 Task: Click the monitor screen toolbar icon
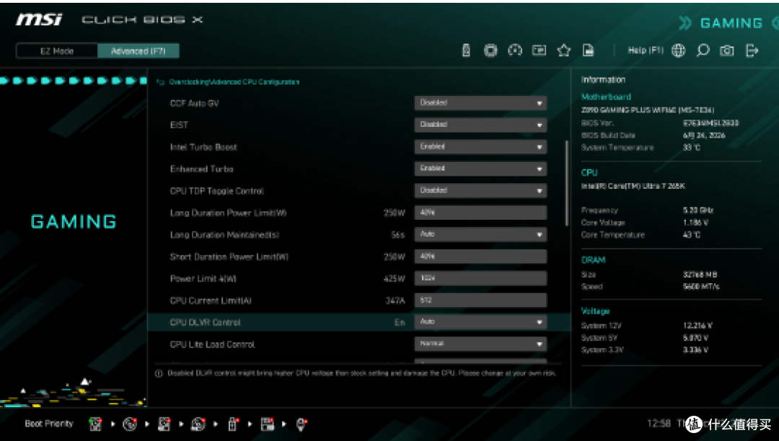[539, 50]
